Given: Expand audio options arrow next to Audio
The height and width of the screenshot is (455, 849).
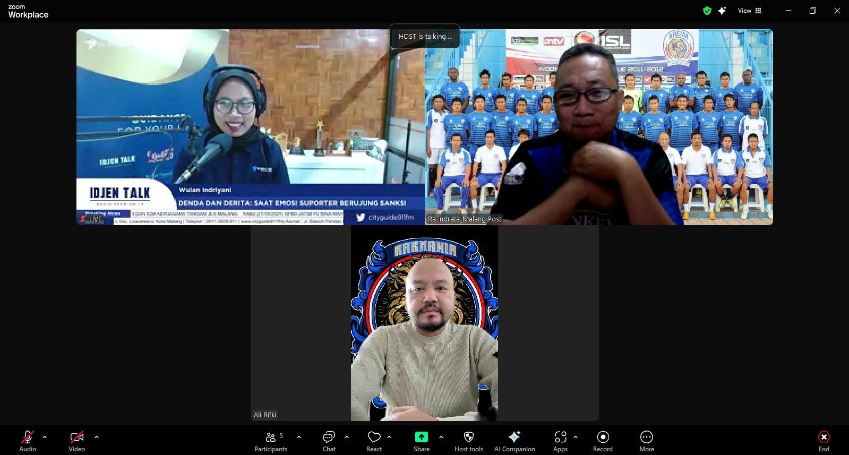Looking at the screenshot, I should (45, 437).
